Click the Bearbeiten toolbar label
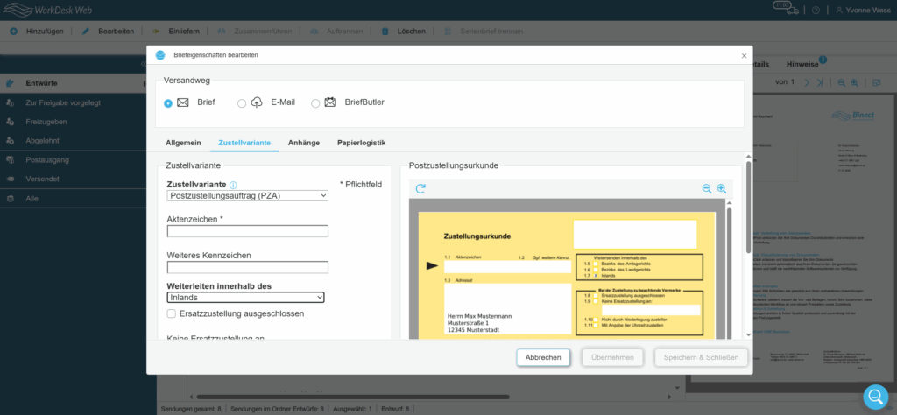897x415 pixels. coord(117,31)
